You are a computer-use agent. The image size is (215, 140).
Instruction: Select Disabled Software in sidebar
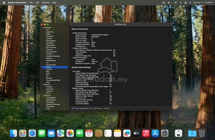53,104
